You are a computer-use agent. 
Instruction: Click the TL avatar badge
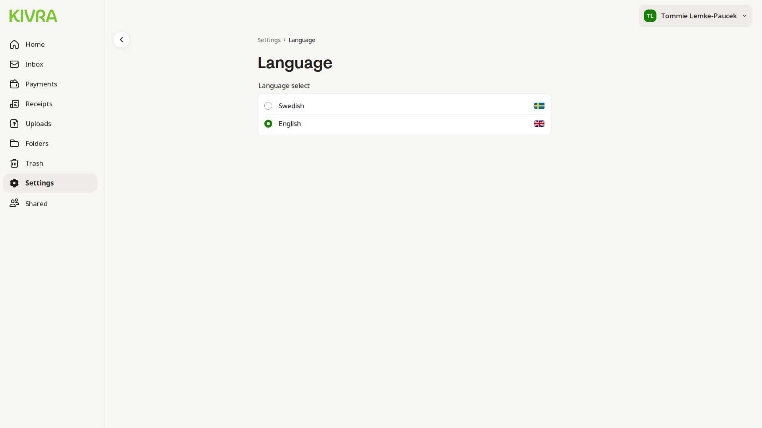click(650, 16)
